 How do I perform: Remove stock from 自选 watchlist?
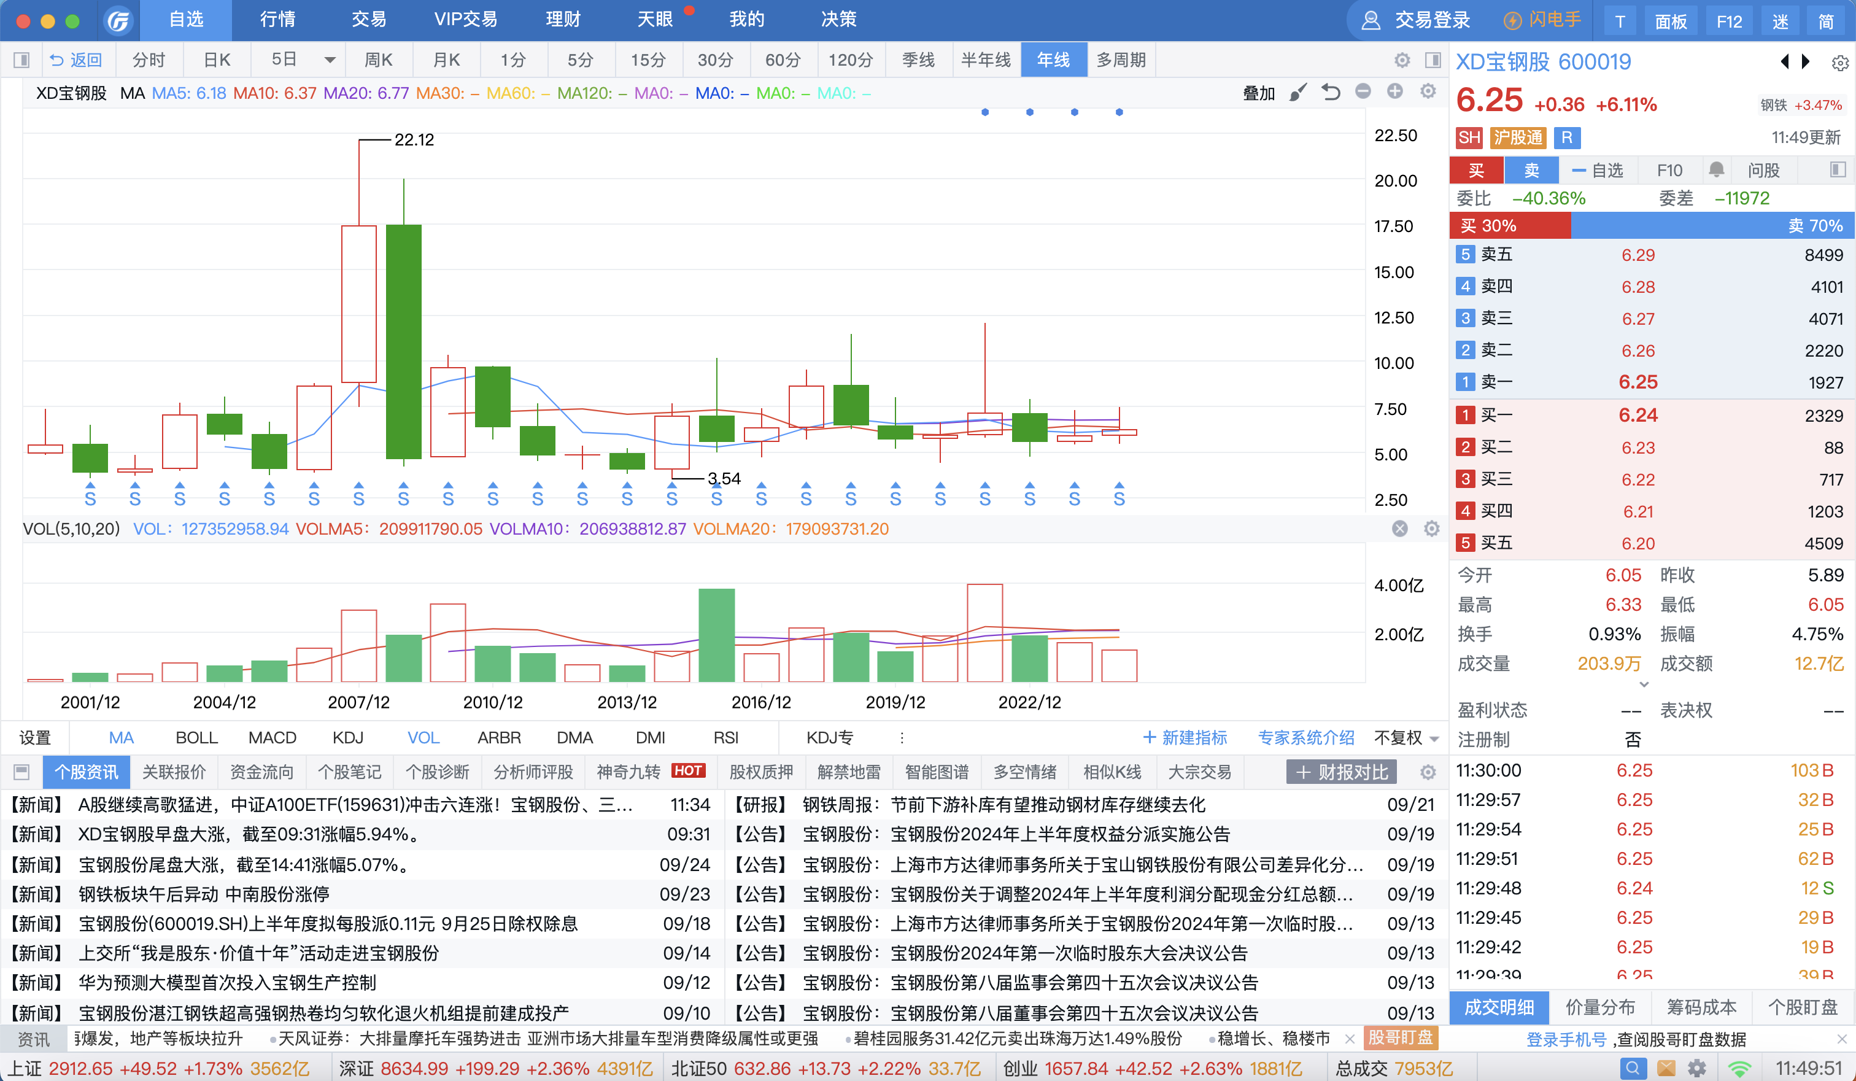1597,170
